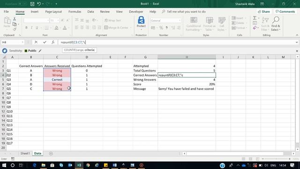Switch to the Formulas tab

pyautogui.click(x=75, y=12)
